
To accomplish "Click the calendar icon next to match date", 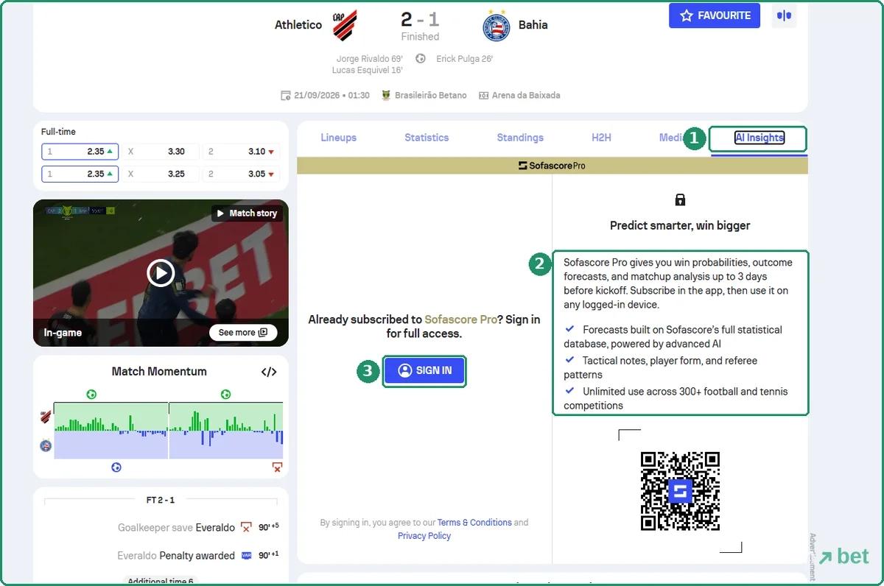I will coord(286,96).
